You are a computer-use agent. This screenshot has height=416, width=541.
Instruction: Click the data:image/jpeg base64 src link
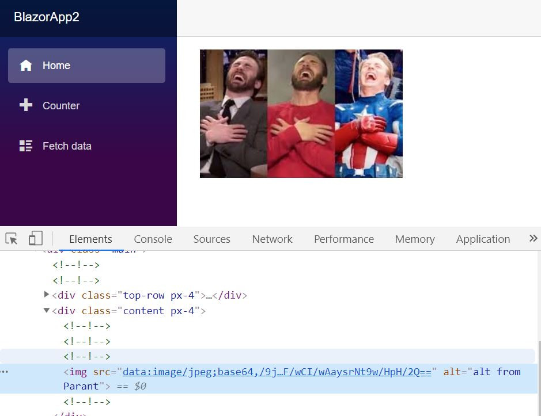277,372
